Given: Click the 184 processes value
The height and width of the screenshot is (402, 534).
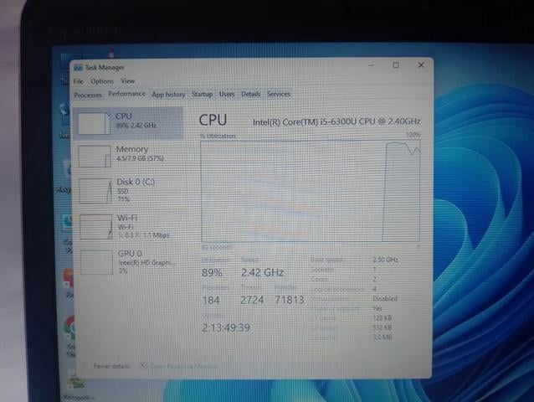Looking at the screenshot, I should (211, 300).
